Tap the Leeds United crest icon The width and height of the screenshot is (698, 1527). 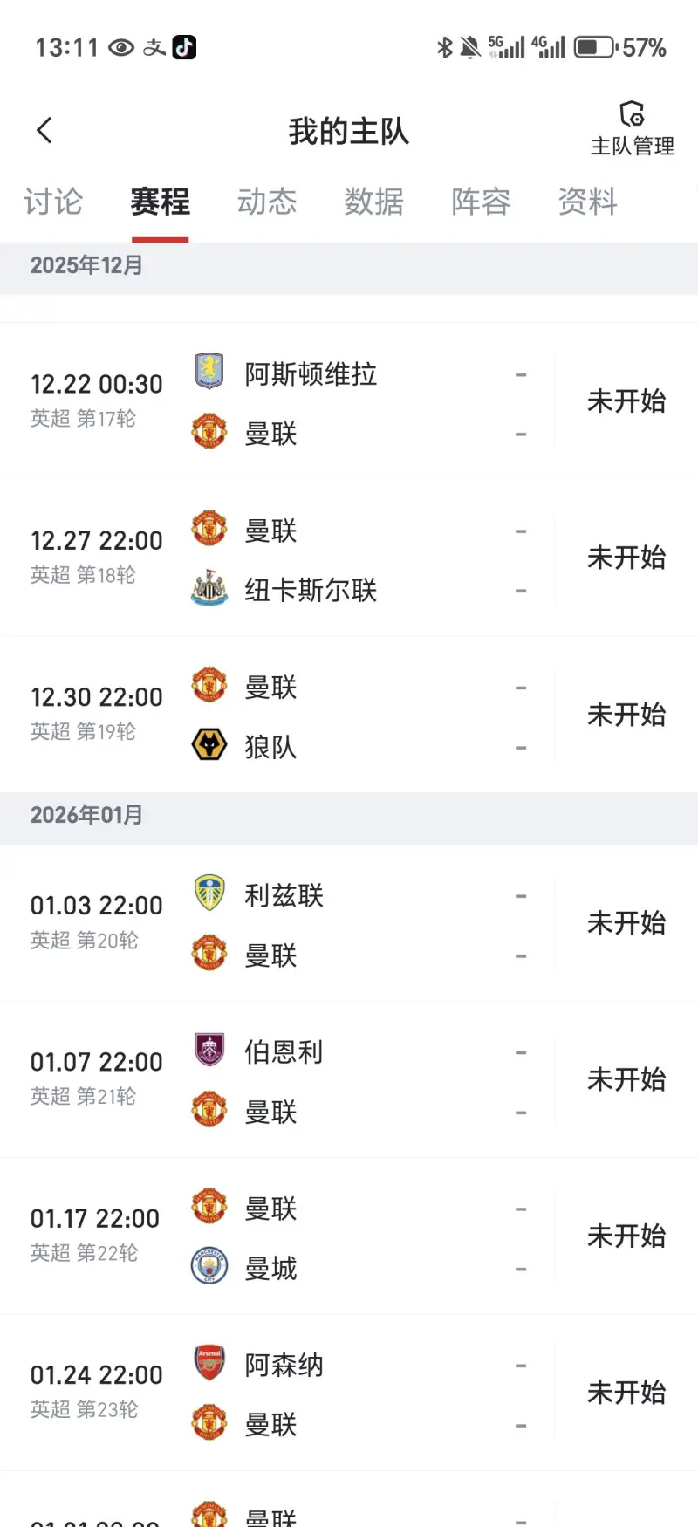209,894
